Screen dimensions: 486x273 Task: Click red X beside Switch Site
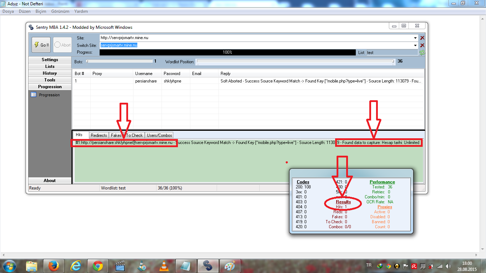click(x=422, y=45)
